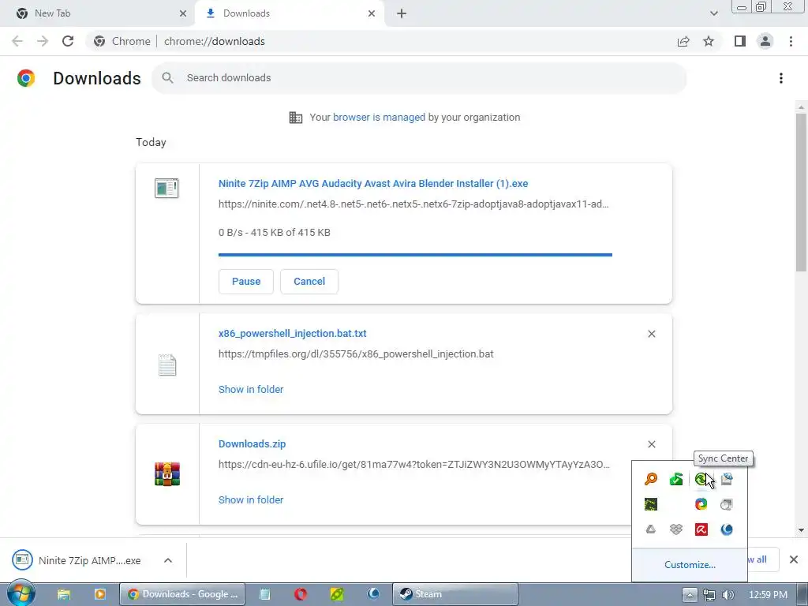This screenshot has height=606, width=808.
Task: Select the Downloads tab
Action: pyautogui.click(x=289, y=13)
